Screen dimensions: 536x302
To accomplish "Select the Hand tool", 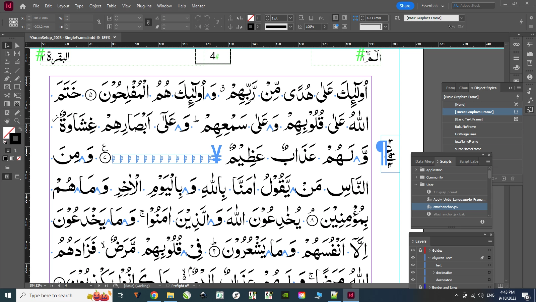I will point(7,121).
